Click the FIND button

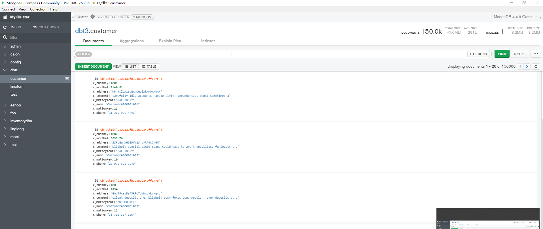pos(502,54)
